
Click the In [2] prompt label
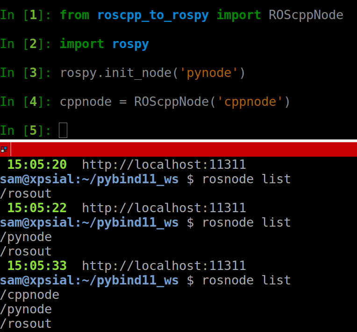pyautogui.click(x=26, y=44)
